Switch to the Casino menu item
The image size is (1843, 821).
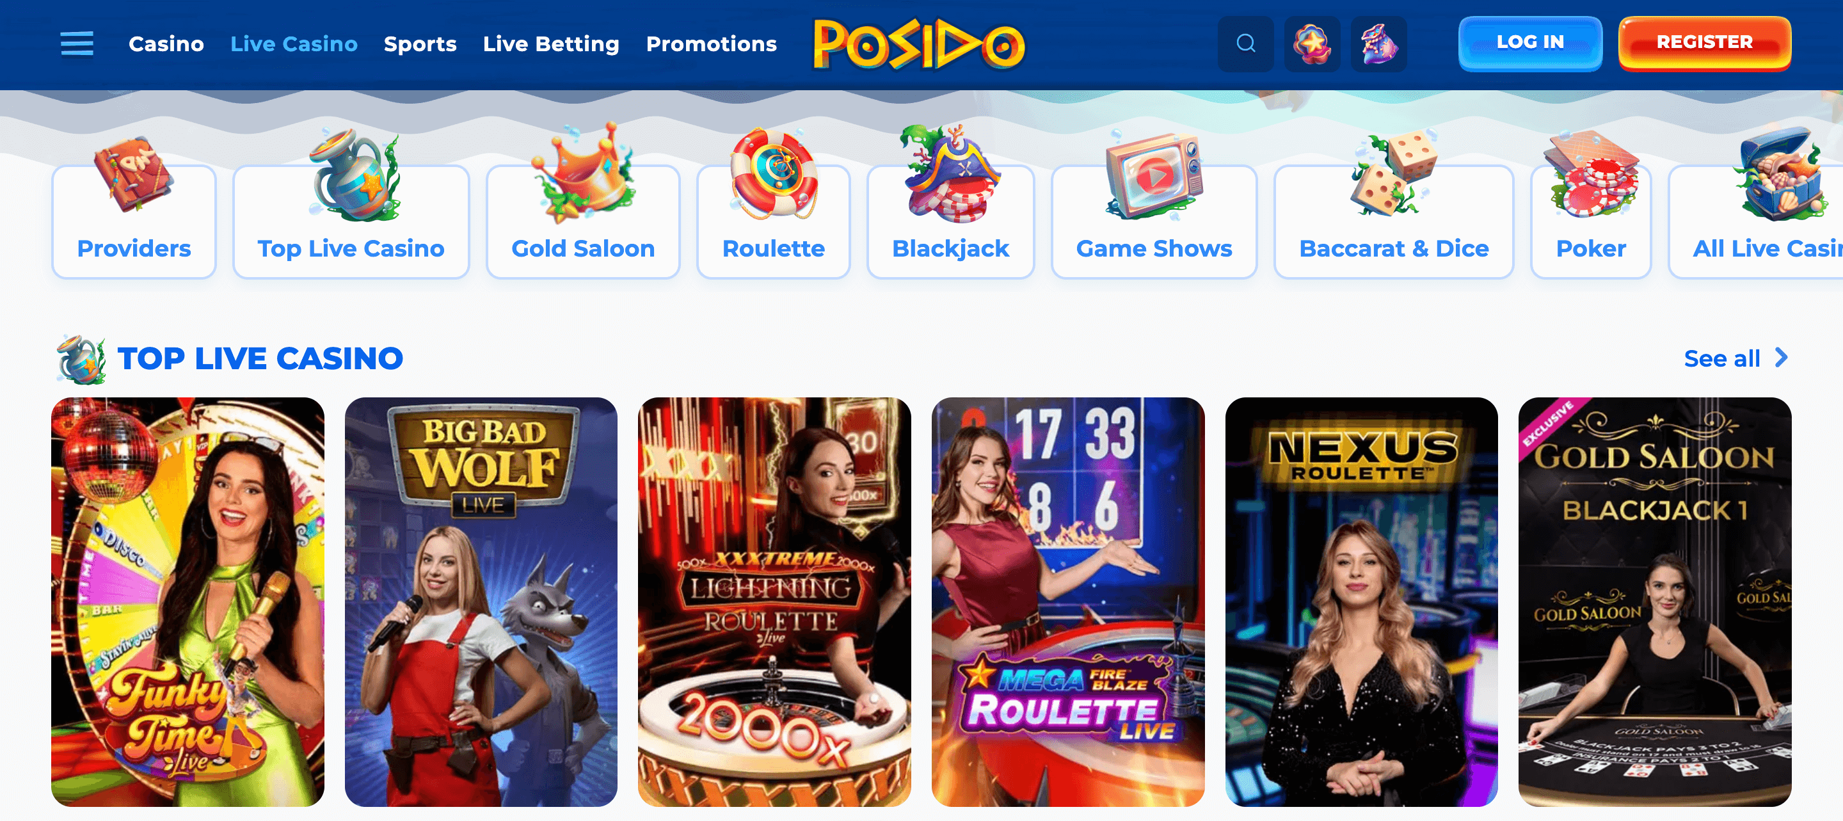click(x=166, y=44)
